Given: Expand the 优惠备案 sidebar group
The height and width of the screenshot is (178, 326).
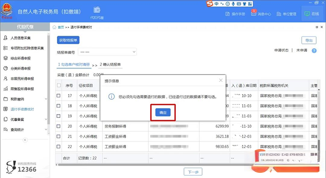Looking at the screenshot, I should pos(46,119).
